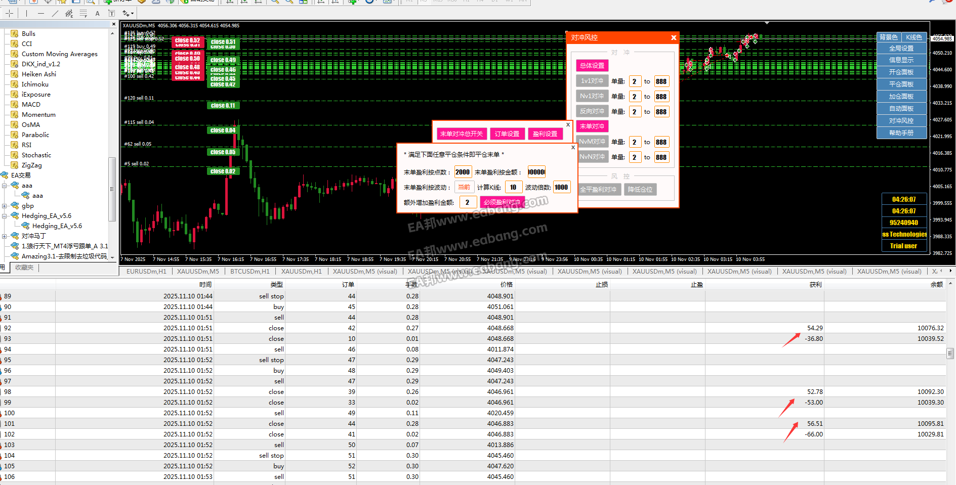Open the arrows tool dropdown arrow

(133, 14)
